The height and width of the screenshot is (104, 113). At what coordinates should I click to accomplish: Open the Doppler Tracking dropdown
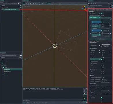(x=106, y=94)
